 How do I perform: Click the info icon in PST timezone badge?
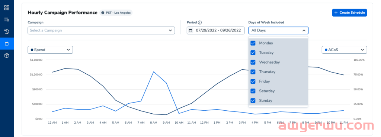pos(103,13)
